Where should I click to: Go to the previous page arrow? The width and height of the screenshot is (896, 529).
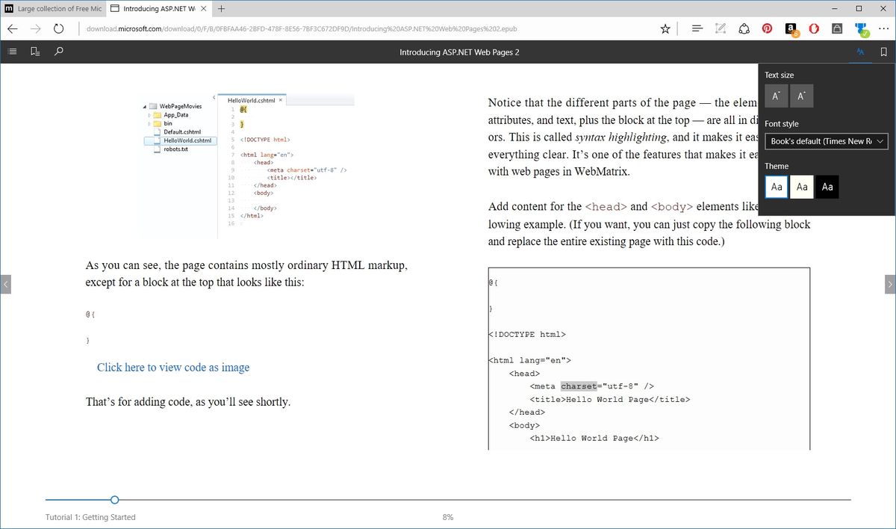click(5, 284)
